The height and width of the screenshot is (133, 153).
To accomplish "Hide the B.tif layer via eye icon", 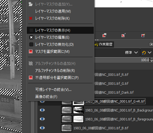I will click(42, 128).
